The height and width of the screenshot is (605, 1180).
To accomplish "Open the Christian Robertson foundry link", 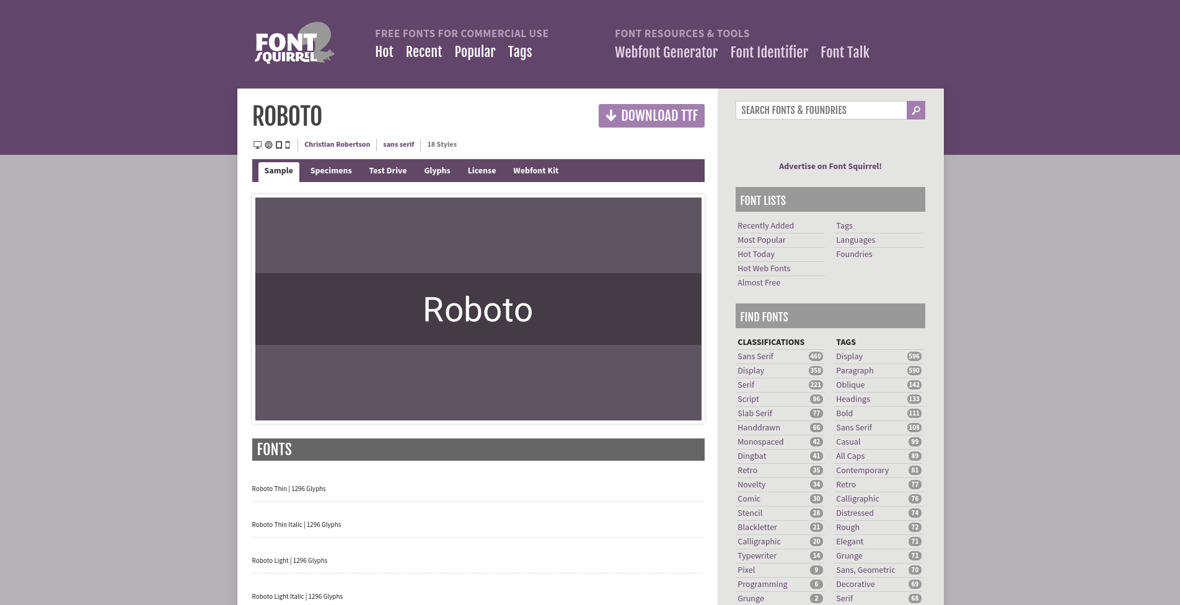I will (x=337, y=145).
